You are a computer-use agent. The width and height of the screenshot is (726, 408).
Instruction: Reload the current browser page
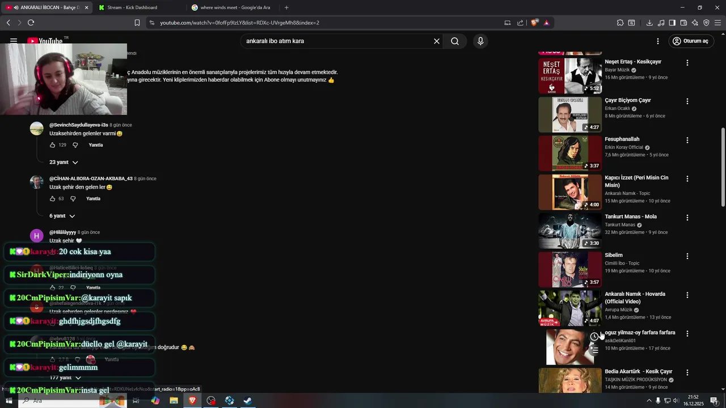[31, 23]
